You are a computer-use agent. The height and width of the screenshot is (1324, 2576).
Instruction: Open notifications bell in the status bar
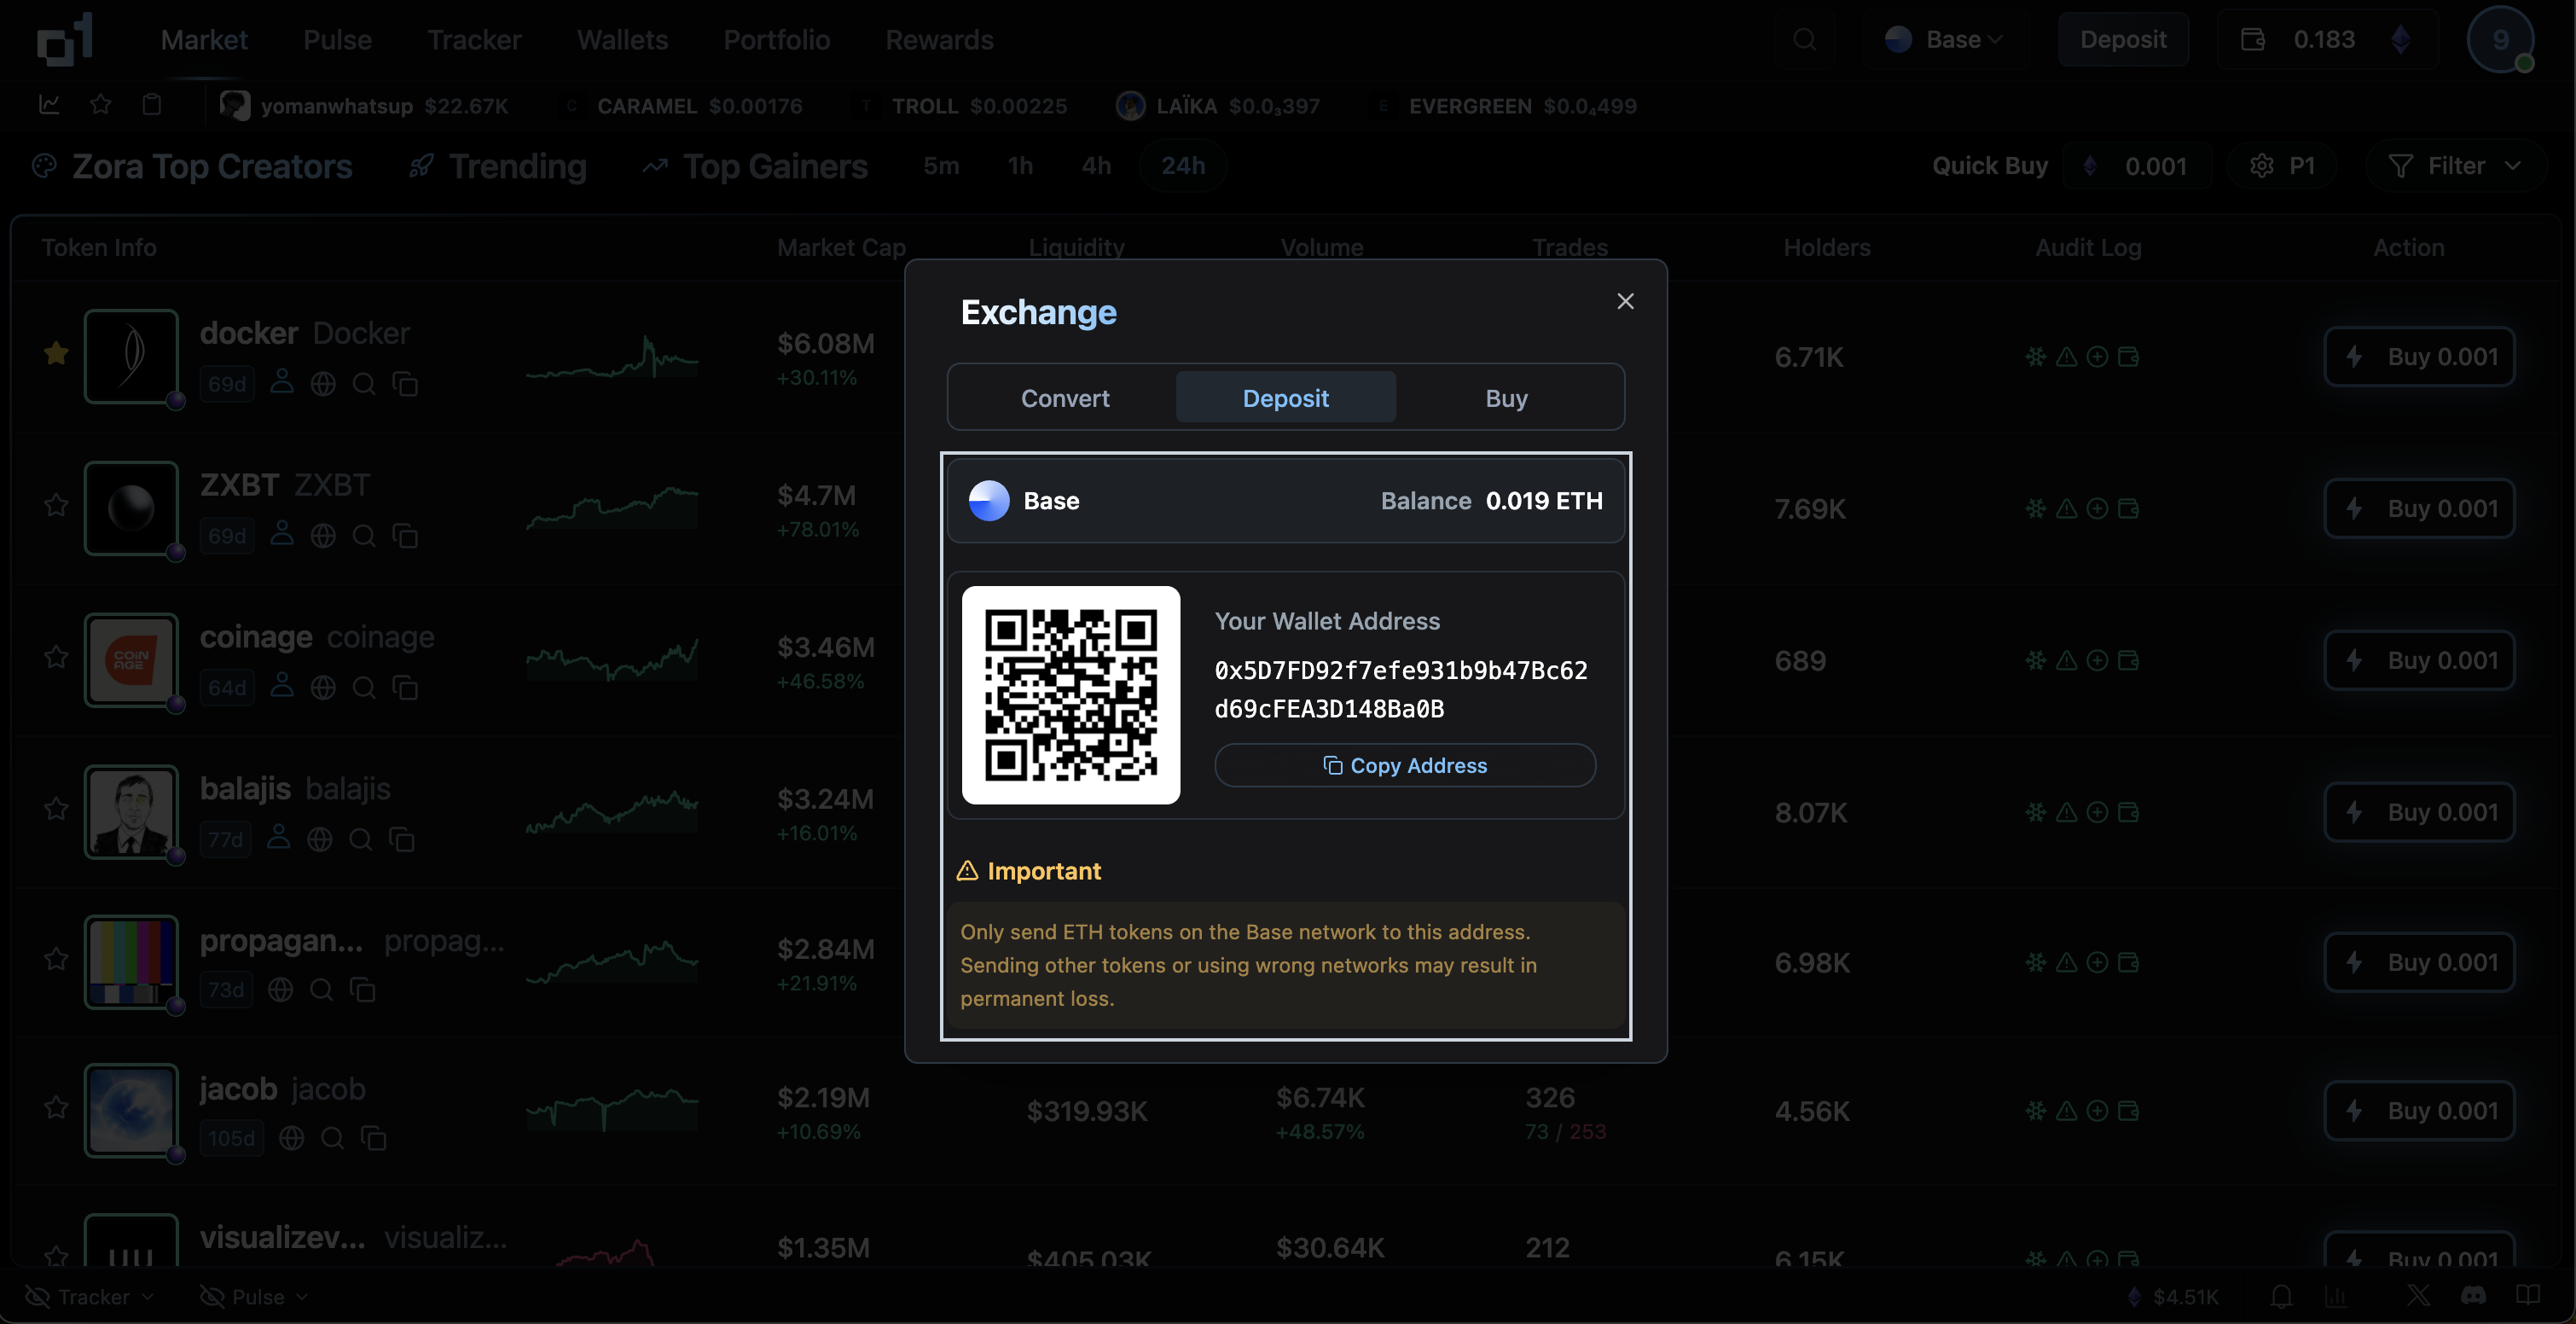pos(2281,1295)
